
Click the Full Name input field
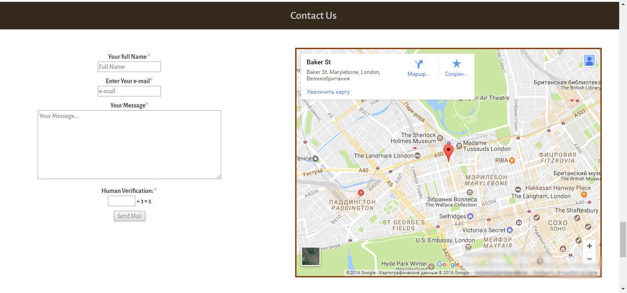pos(129,67)
